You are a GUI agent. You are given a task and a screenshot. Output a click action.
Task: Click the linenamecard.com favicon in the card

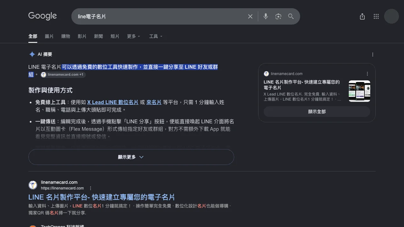pyautogui.click(x=266, y=74)
